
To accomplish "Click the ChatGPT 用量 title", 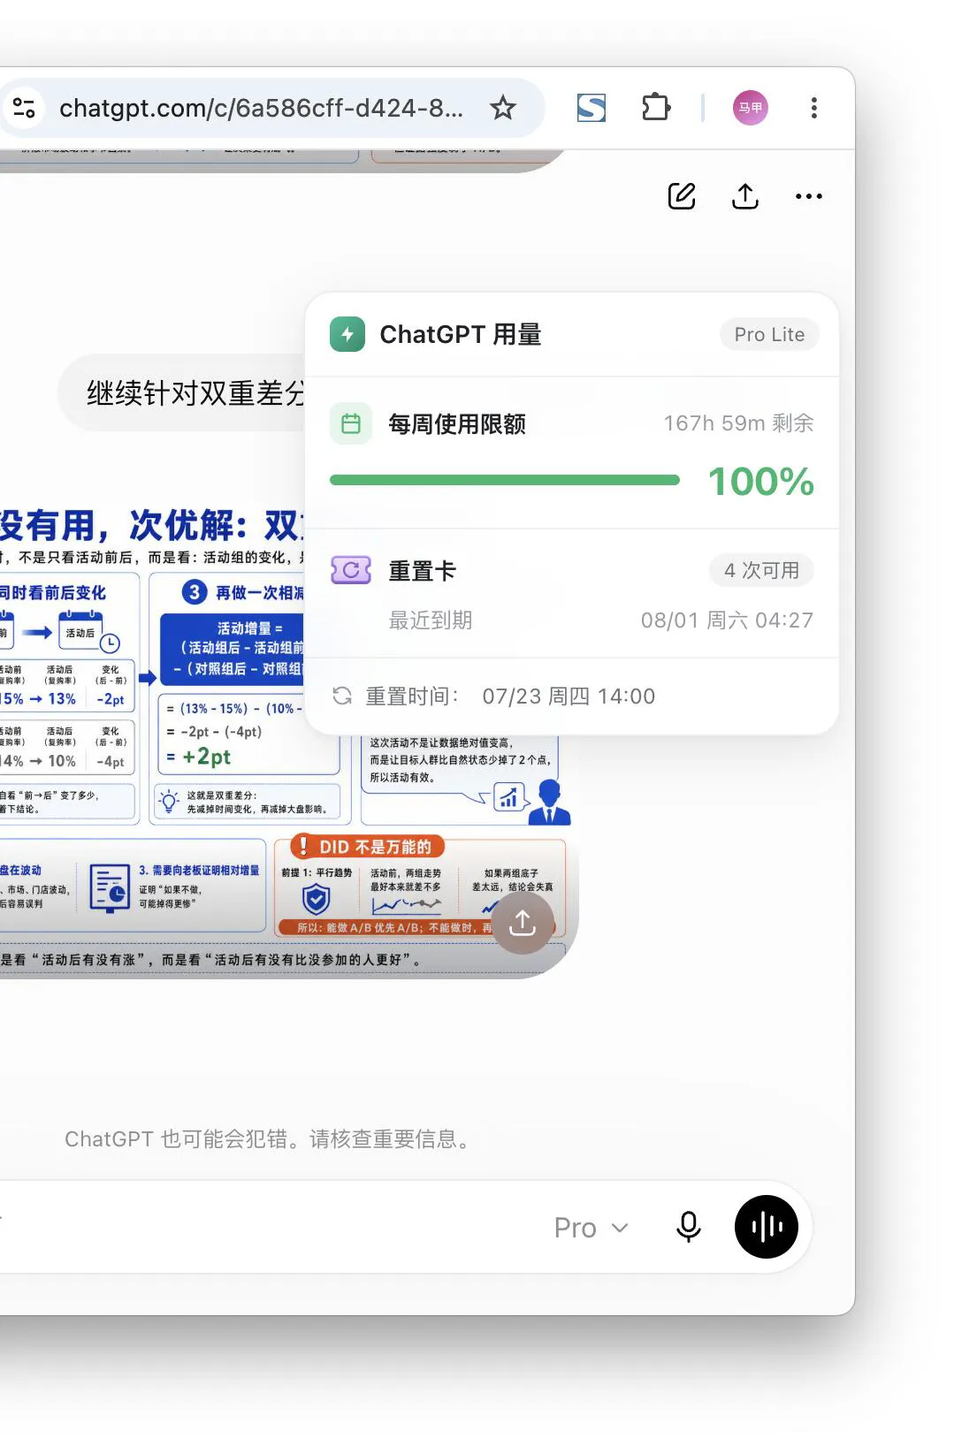I will (x=460, y=334).
